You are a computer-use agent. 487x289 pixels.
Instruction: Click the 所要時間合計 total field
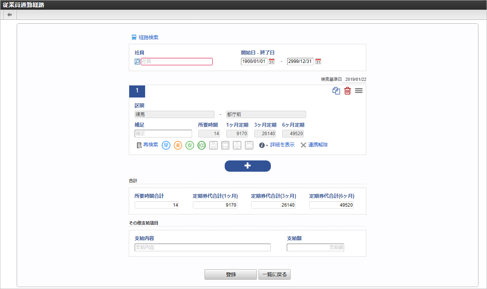157,205
